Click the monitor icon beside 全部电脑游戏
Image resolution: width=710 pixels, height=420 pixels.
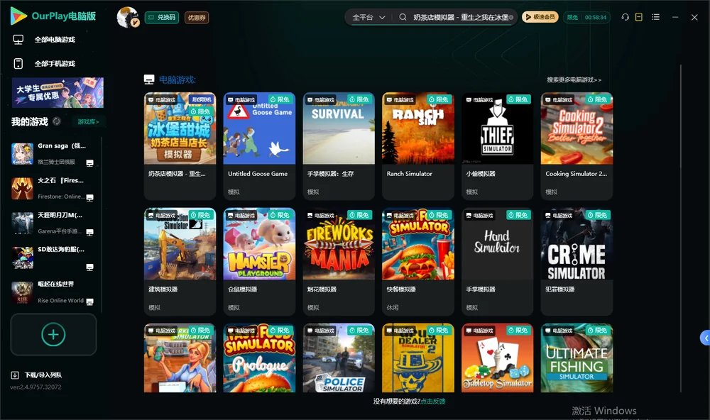pyautogui.click(x=18, y=40)
